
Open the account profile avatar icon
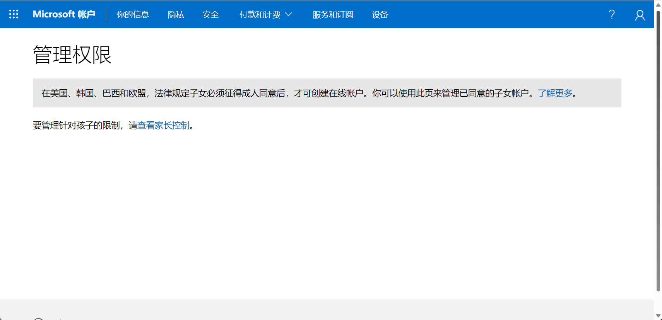pos(640,15)
